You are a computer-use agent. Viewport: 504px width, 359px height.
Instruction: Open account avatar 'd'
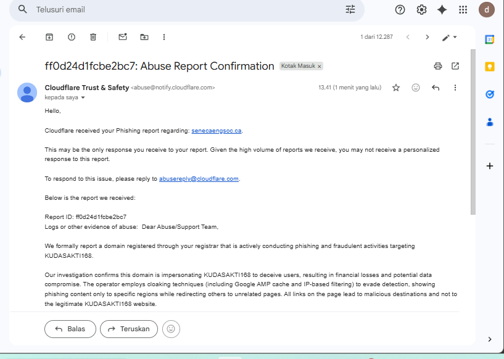coord(486,10)
